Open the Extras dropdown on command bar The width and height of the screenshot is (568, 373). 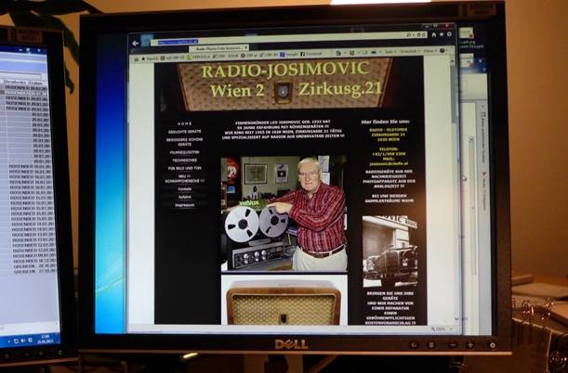tap(430, 51)
